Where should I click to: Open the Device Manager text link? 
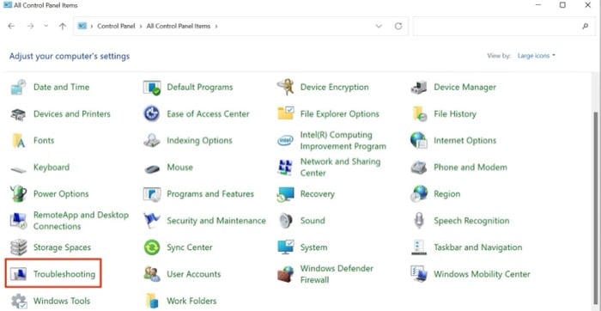[465, 87]
